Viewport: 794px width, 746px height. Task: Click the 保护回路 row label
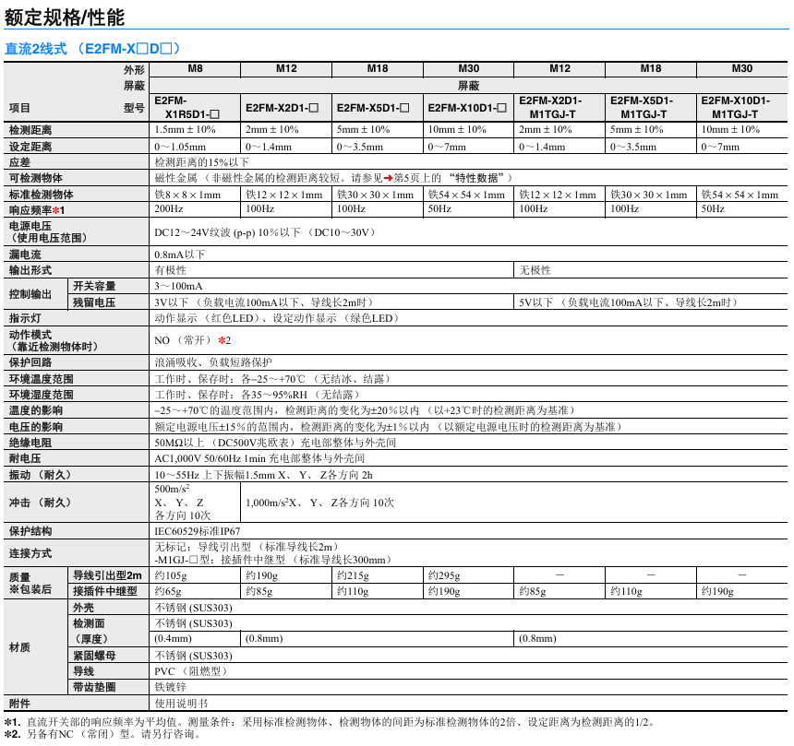click(x=30, y=362)
